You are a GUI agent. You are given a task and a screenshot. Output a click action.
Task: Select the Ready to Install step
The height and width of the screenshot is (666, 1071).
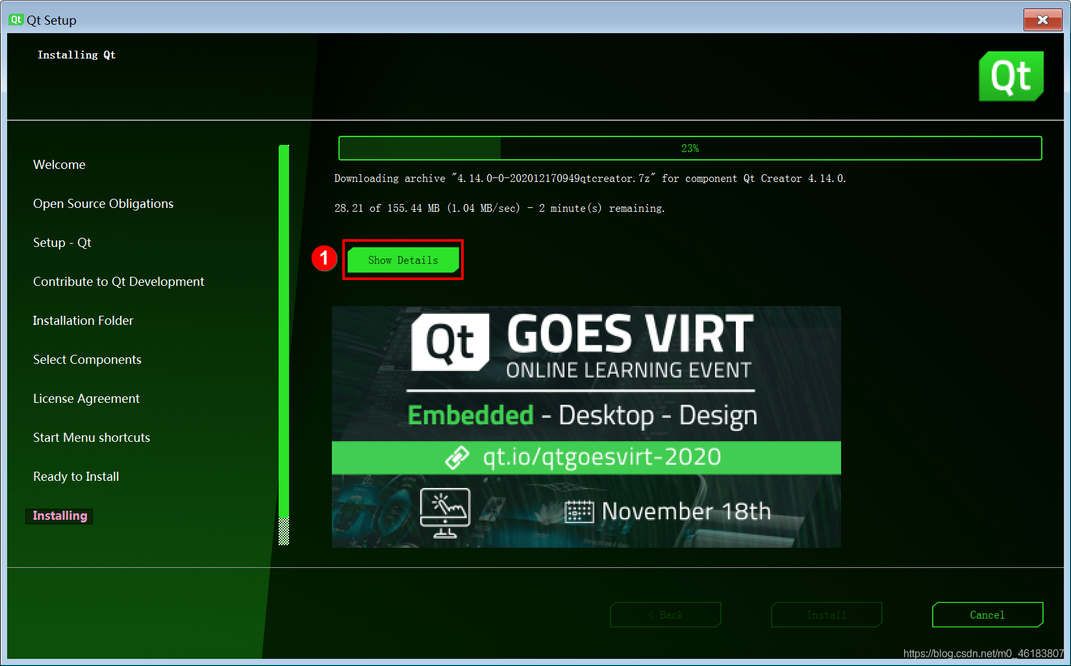pos(76,476)
